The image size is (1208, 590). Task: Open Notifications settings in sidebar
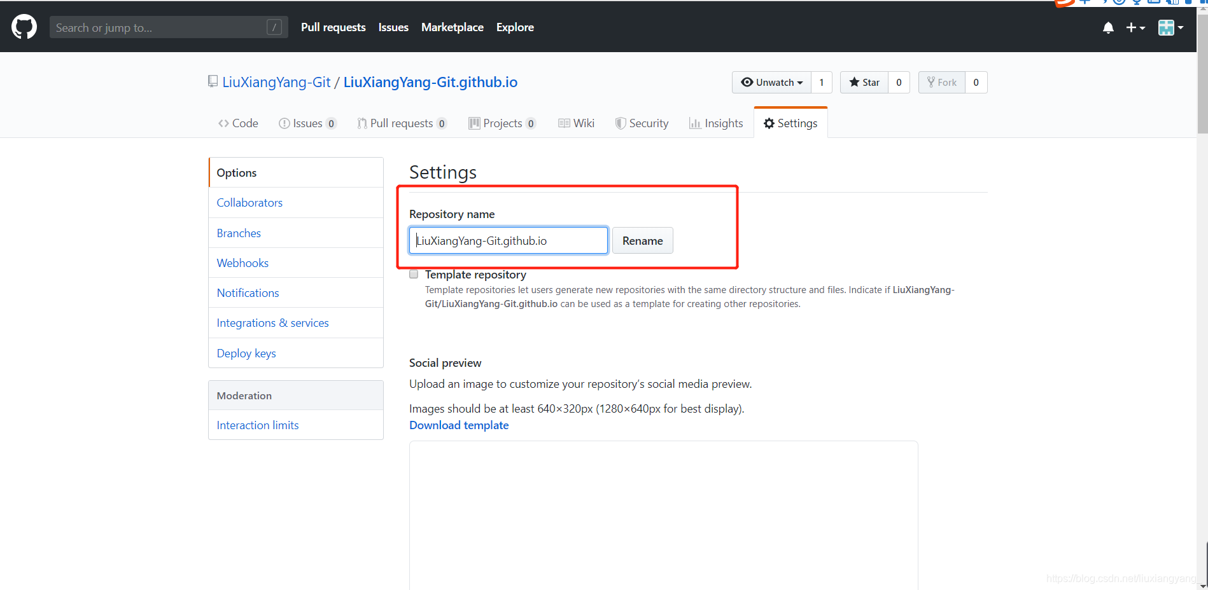coord(296,293)
